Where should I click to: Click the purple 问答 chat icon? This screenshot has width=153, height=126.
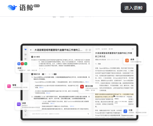coord(19,104)
